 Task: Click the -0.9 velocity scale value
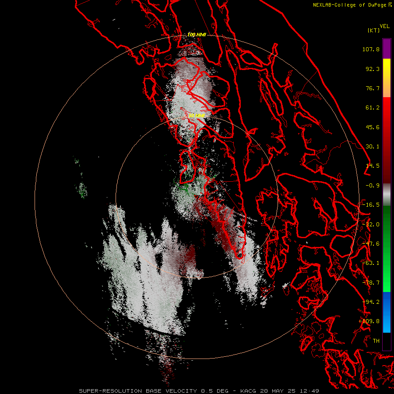pos(373,186)
